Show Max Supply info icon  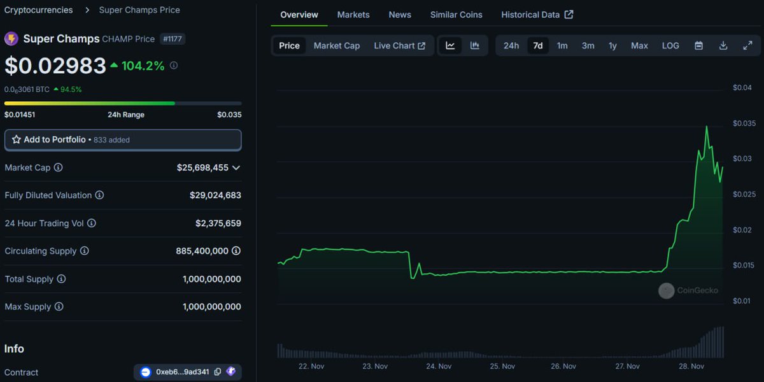click(x=59, y=307)
